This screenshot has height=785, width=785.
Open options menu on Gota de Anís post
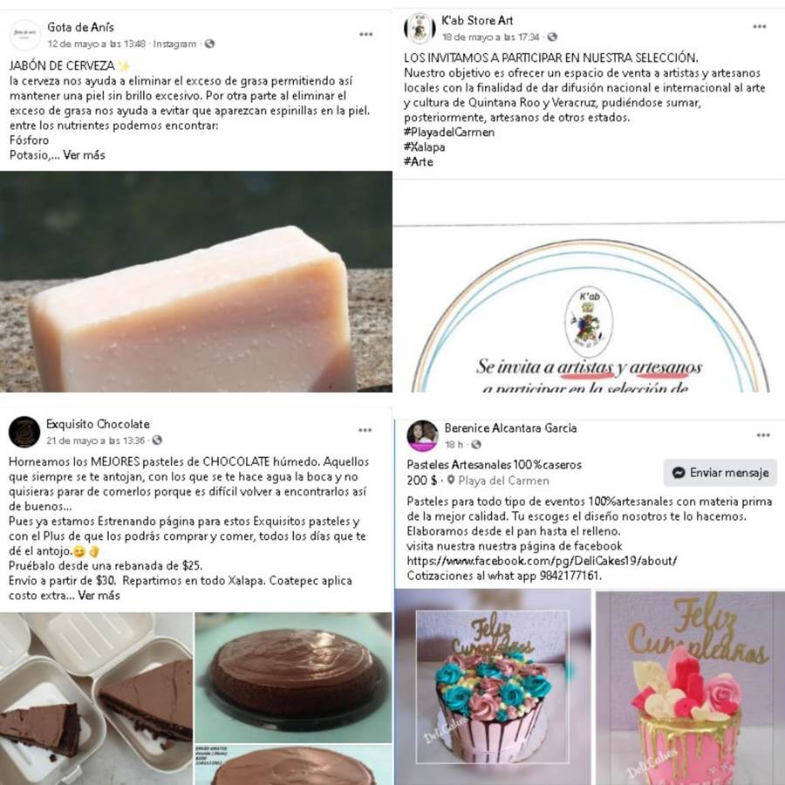[366, 34]
